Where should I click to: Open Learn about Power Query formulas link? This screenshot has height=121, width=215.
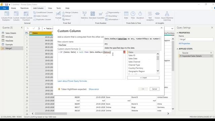pyautogui.click(x=72, y=81)
